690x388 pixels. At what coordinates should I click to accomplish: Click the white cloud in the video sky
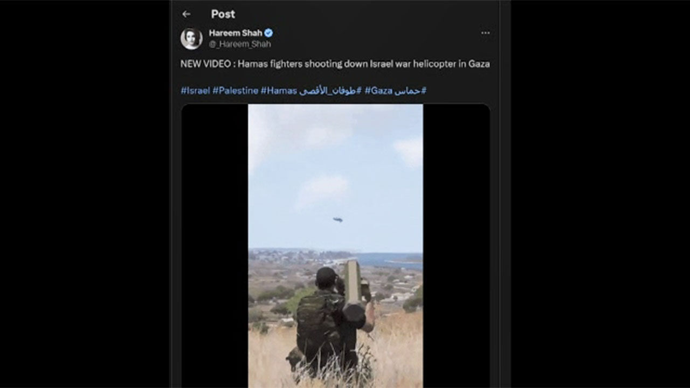point(323,191)
